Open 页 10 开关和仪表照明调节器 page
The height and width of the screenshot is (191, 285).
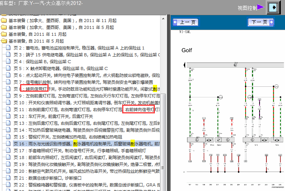coord(87,103)
